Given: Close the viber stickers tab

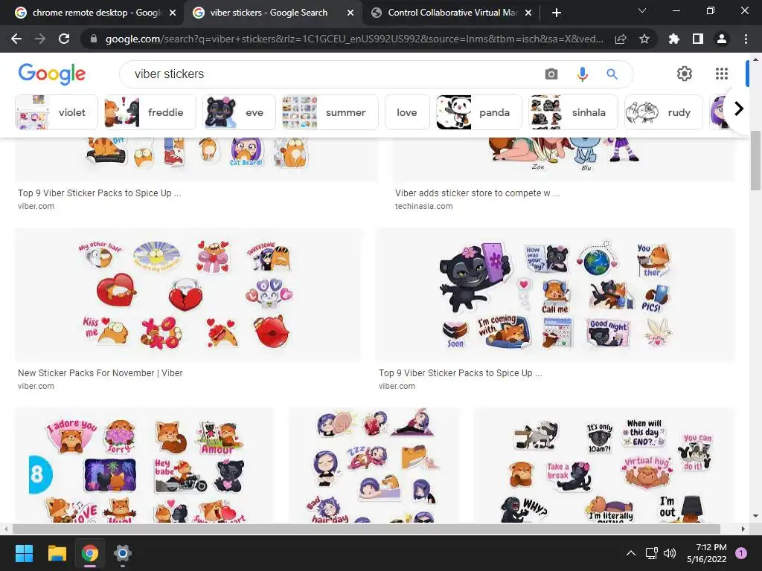Looking at the screenshot, I should coord(350,13).
